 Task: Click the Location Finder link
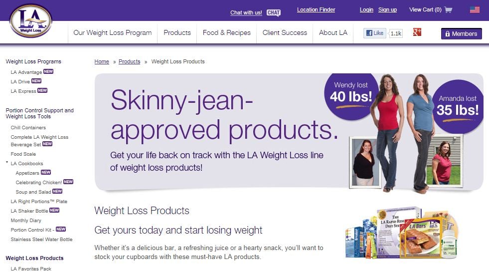click(x=316, y=9)
